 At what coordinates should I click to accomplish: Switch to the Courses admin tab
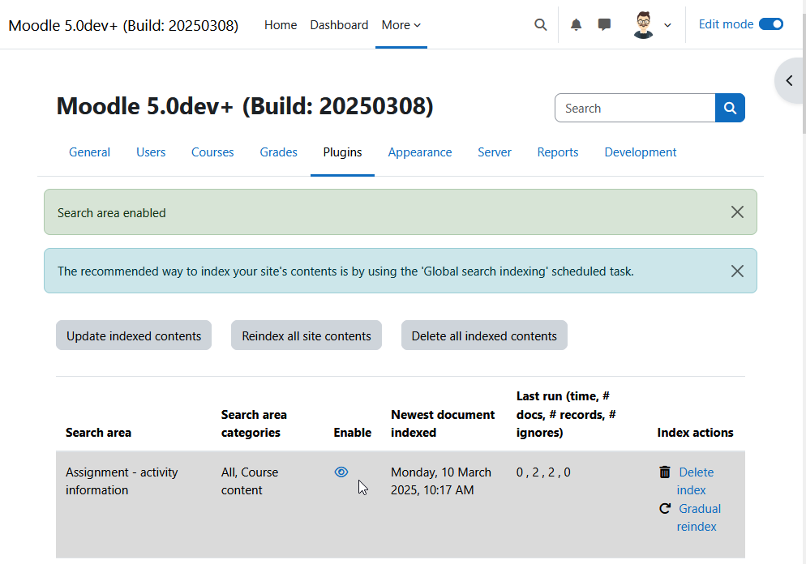(x=212, y=152)
